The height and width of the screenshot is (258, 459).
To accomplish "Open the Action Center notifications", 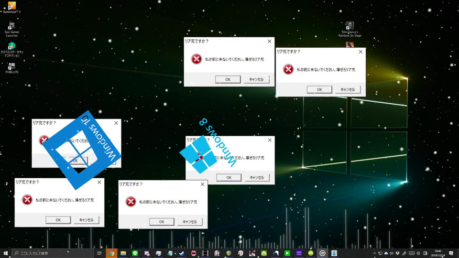I will pos(451,253).
